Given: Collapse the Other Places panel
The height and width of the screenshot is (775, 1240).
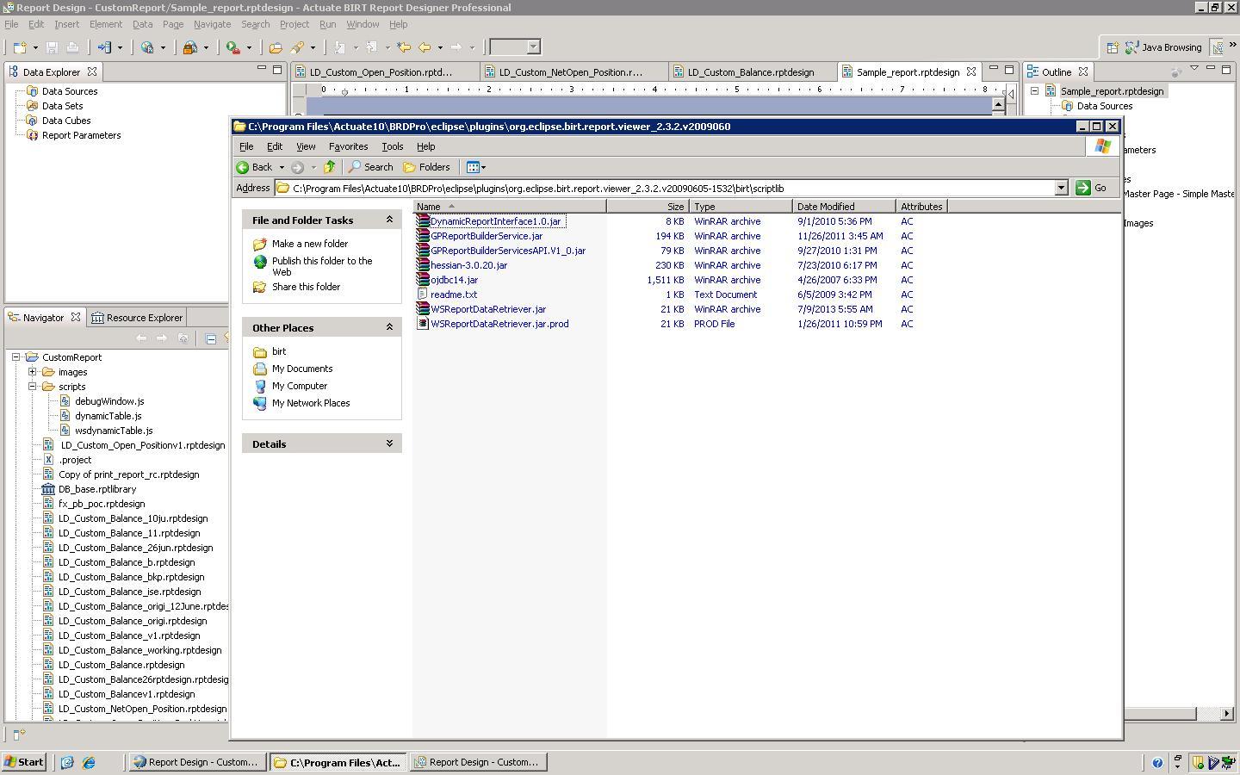Looking at the screenshot, I should pos(389,327).
